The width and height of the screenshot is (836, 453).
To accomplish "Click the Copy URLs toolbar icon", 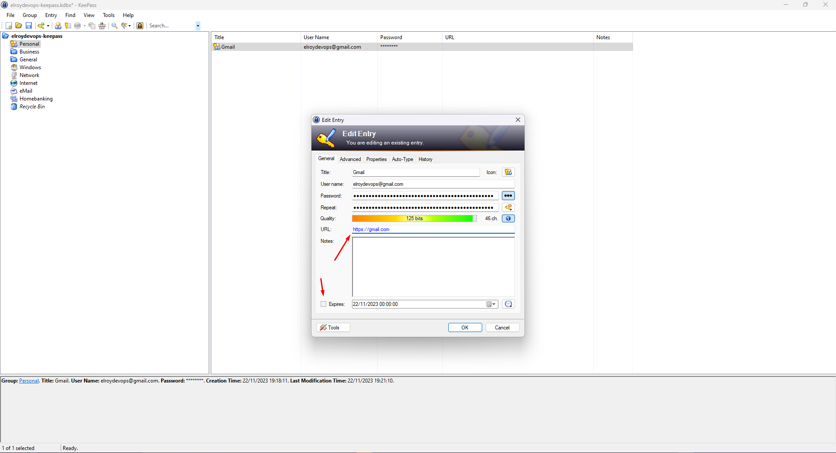I will tap(92, 26).
